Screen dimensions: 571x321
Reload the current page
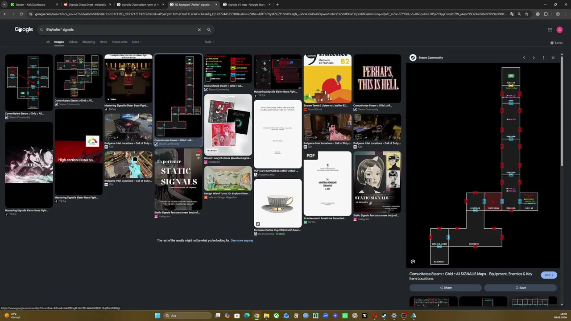click(x=21, y=14)
